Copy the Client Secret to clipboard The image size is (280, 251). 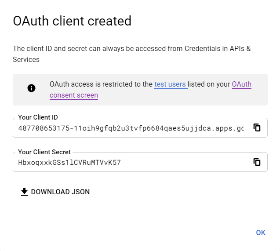[x=257, y=162]
